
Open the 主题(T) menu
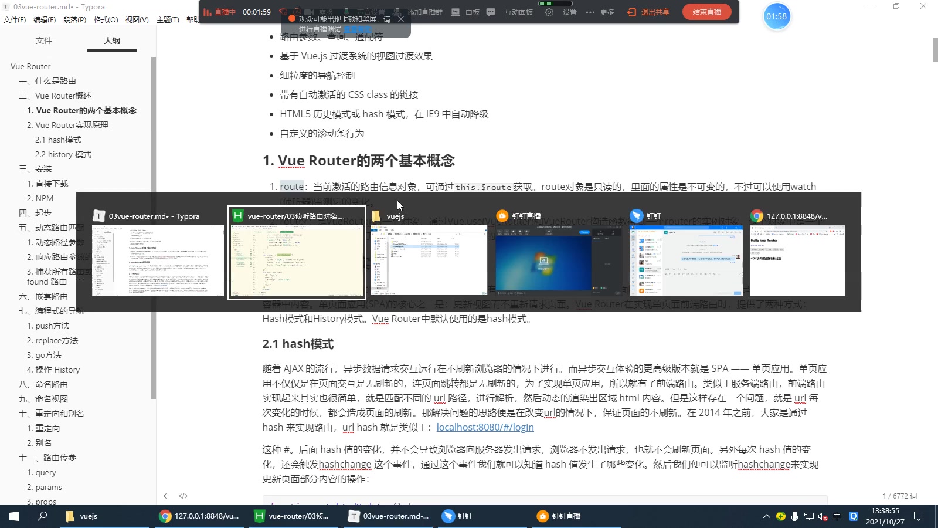(168, 20)
